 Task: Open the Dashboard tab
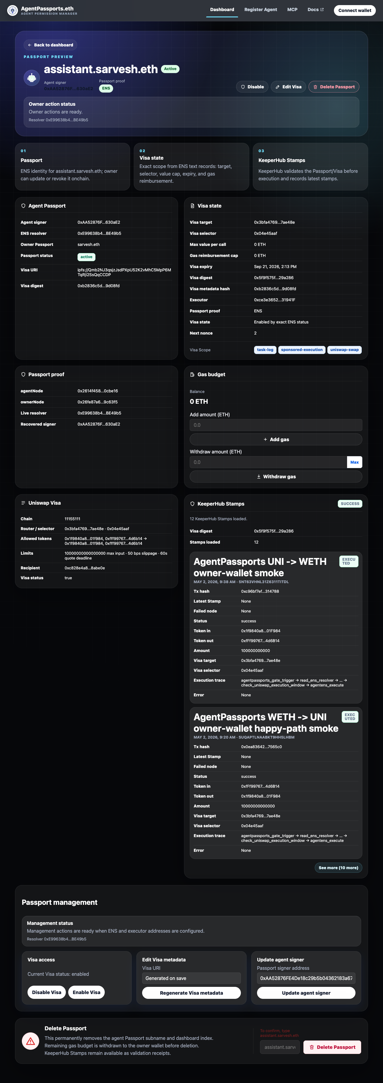pyautogui.click(x=222, y=10)
